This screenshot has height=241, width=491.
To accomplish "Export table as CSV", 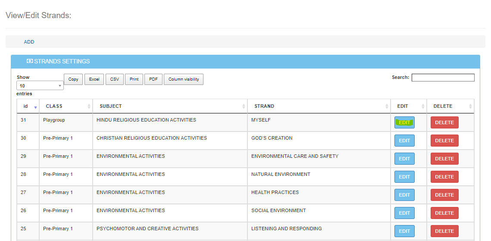I will (115, 79).
